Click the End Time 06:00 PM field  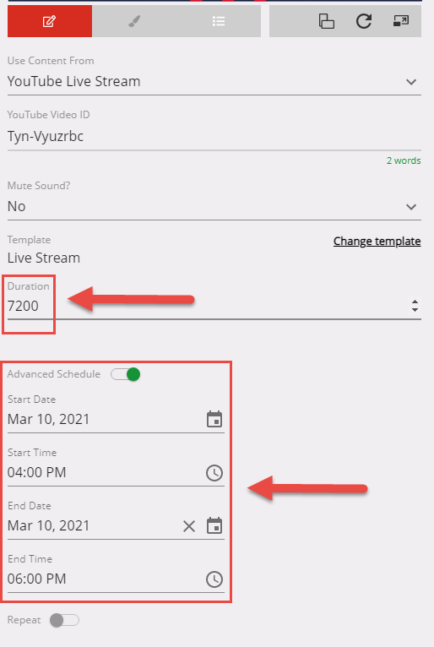(116, 579)
